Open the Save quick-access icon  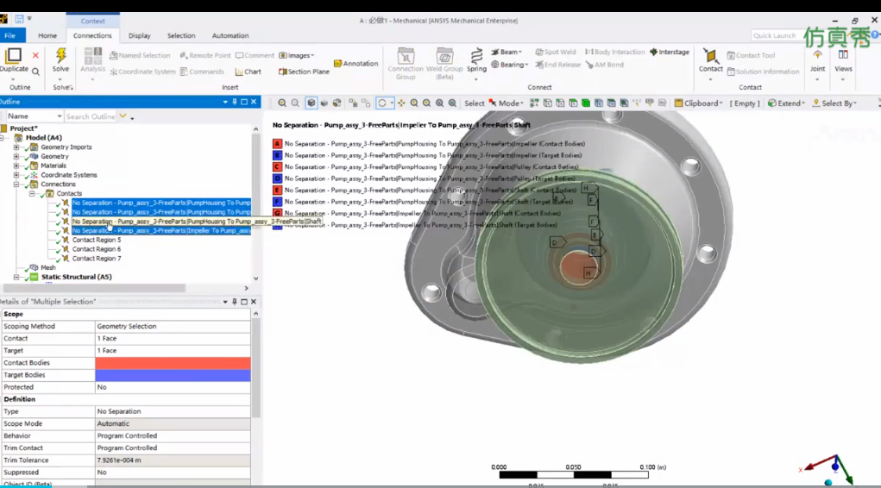click(19, 19)
